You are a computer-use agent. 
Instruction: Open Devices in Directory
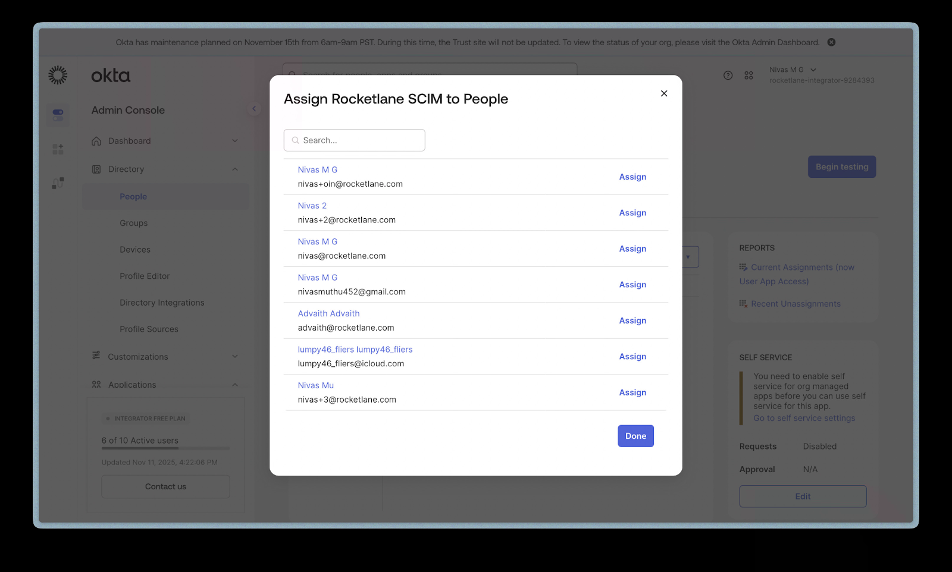135,250
